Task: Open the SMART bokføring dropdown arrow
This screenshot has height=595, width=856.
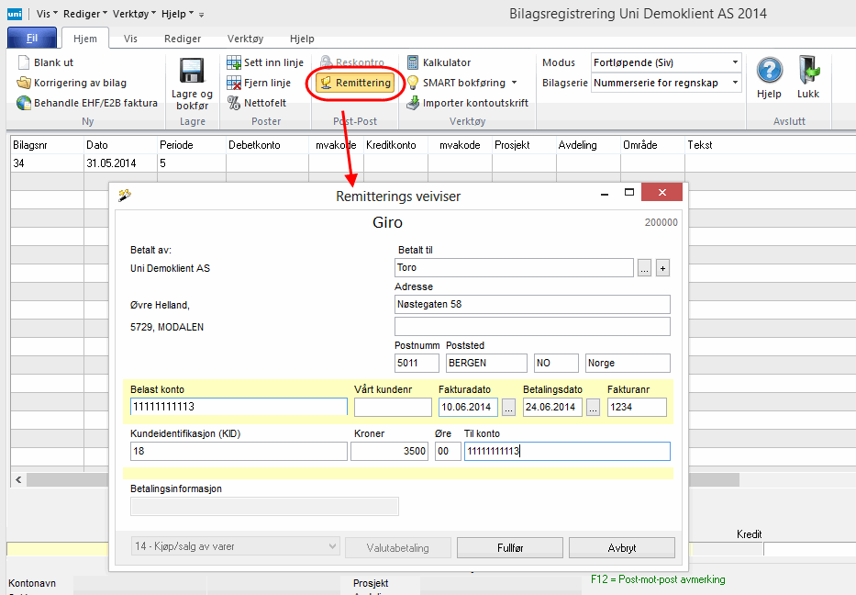Action: pos(515,83)
